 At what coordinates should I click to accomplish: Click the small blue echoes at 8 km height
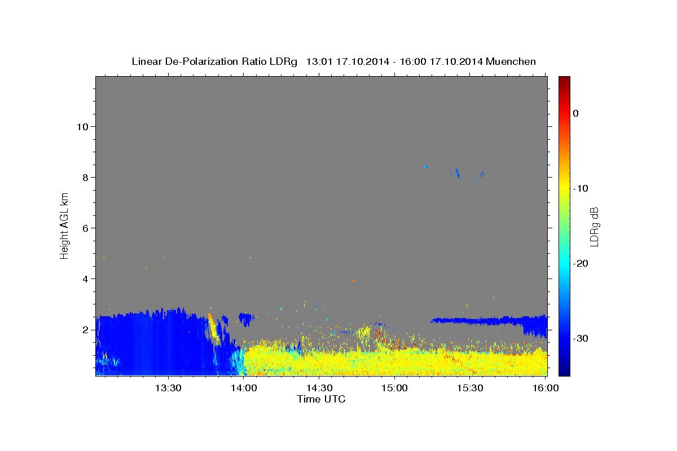coord(458,174)
